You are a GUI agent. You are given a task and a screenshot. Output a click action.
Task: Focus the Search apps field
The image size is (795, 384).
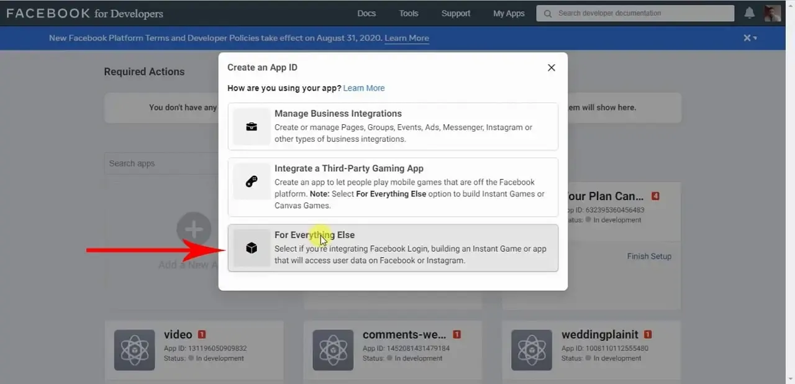(161, 163)
